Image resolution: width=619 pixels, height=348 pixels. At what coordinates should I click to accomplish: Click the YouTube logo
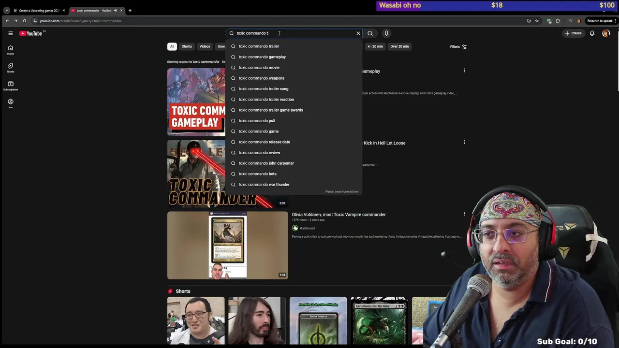point(31,33)
